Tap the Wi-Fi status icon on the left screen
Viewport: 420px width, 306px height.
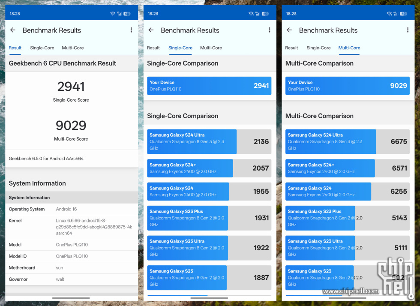click(x=113, y=14)
